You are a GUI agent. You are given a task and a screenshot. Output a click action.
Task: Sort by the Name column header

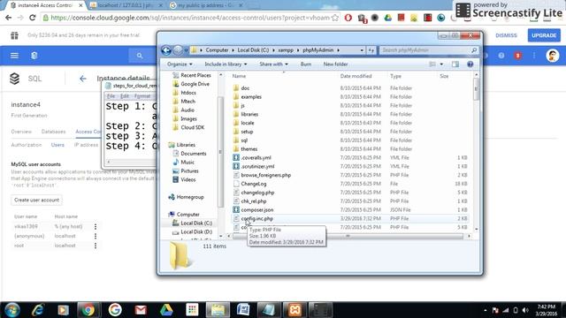[x=239, y=76]
